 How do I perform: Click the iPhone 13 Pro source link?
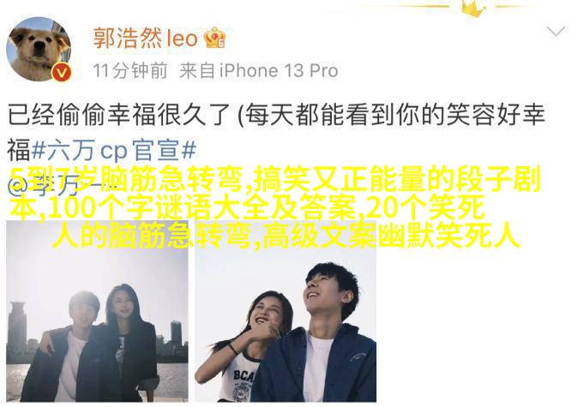279,70
